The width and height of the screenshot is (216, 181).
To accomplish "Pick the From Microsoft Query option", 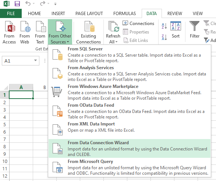I will 130,167.
